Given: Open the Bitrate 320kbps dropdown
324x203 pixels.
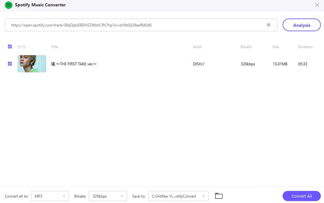Looking at the screenshot, I should click(x=108, y=196).
